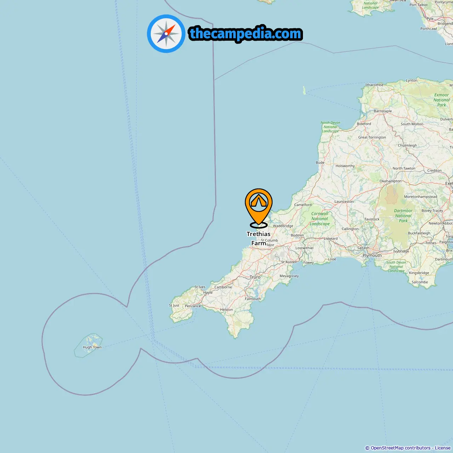Click Lundy island in the Bristol Channel
This screenshot has height=453, width=453.
pyautogui.click(x=304, y=90)
